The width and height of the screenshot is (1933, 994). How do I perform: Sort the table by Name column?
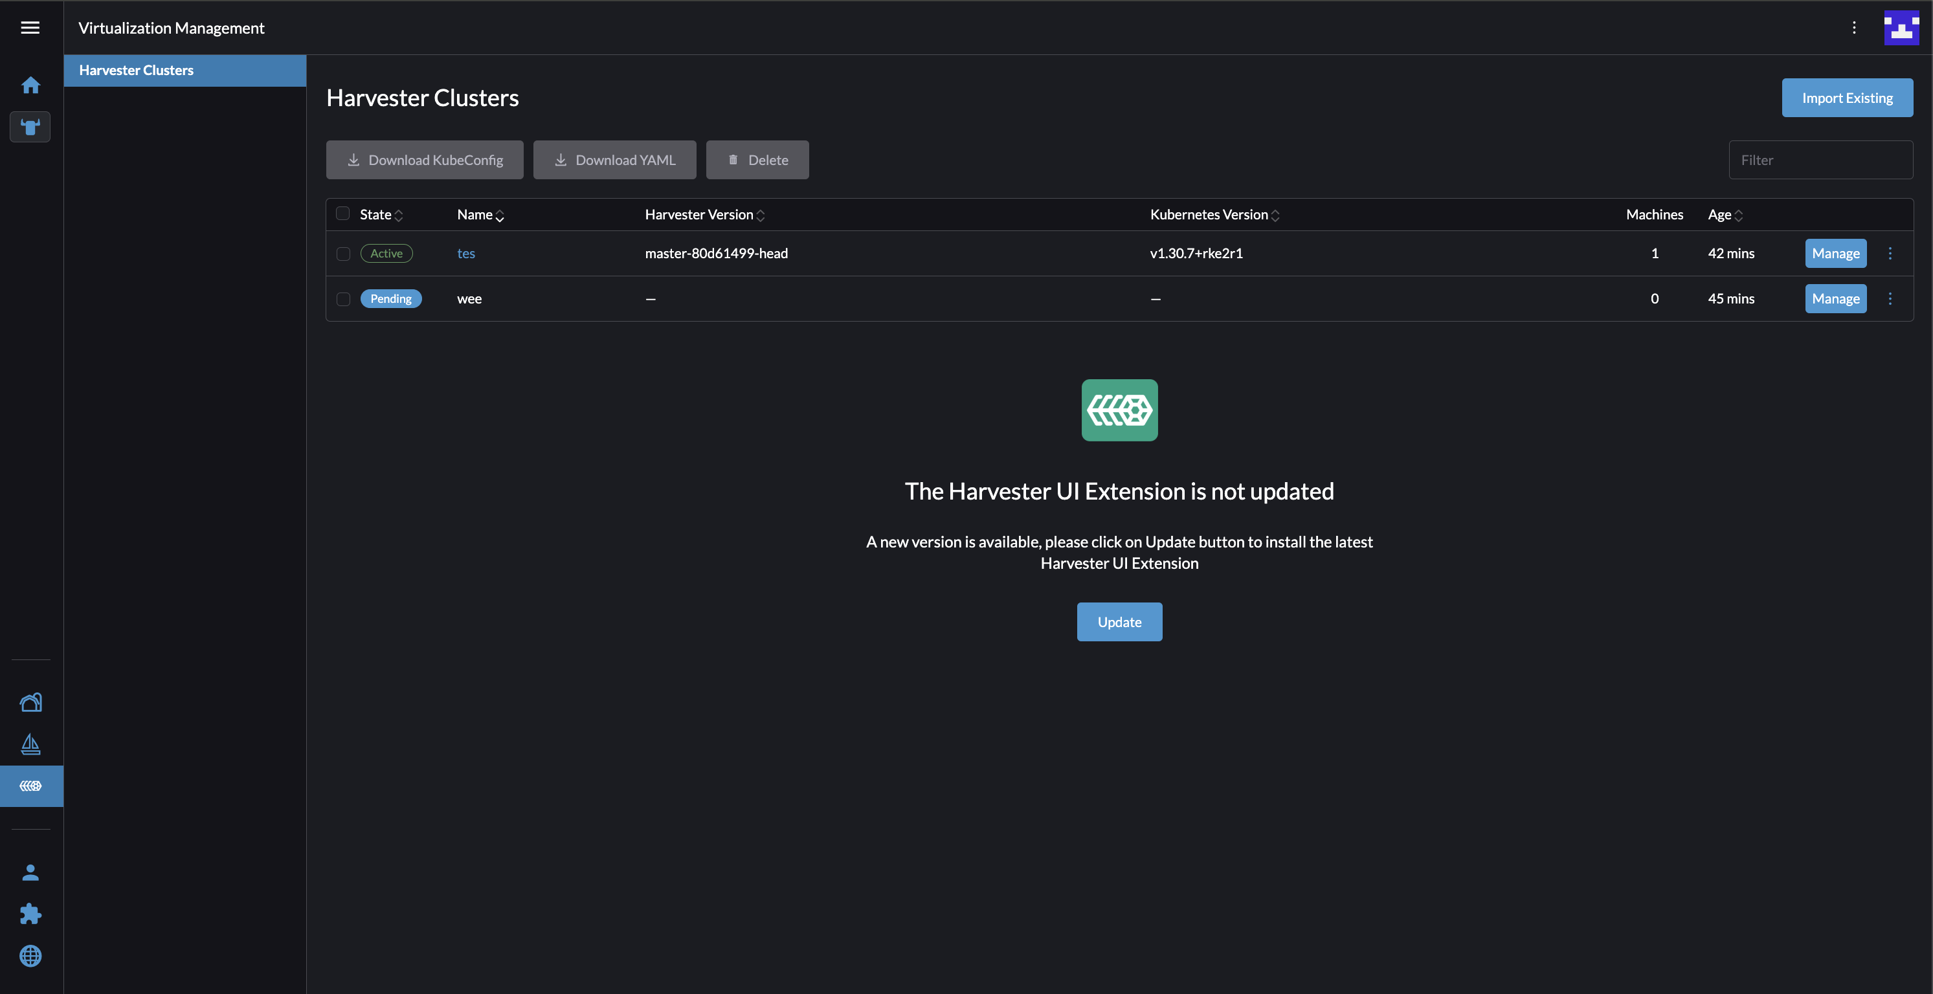(480, 215)
